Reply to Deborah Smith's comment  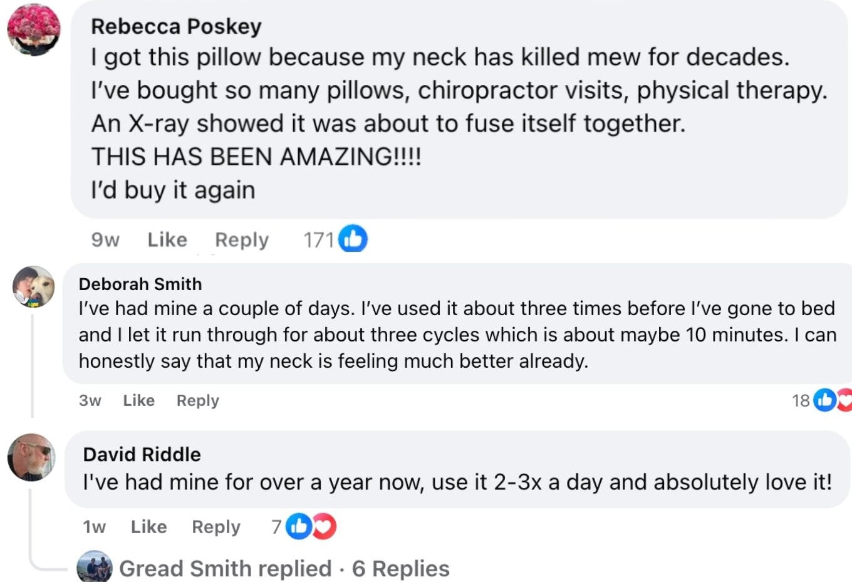pyautogui.click(x=197, y=400)
